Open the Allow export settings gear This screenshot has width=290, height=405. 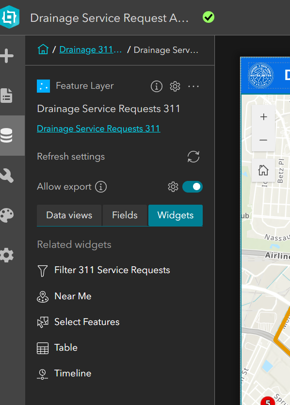click(173, 187)
